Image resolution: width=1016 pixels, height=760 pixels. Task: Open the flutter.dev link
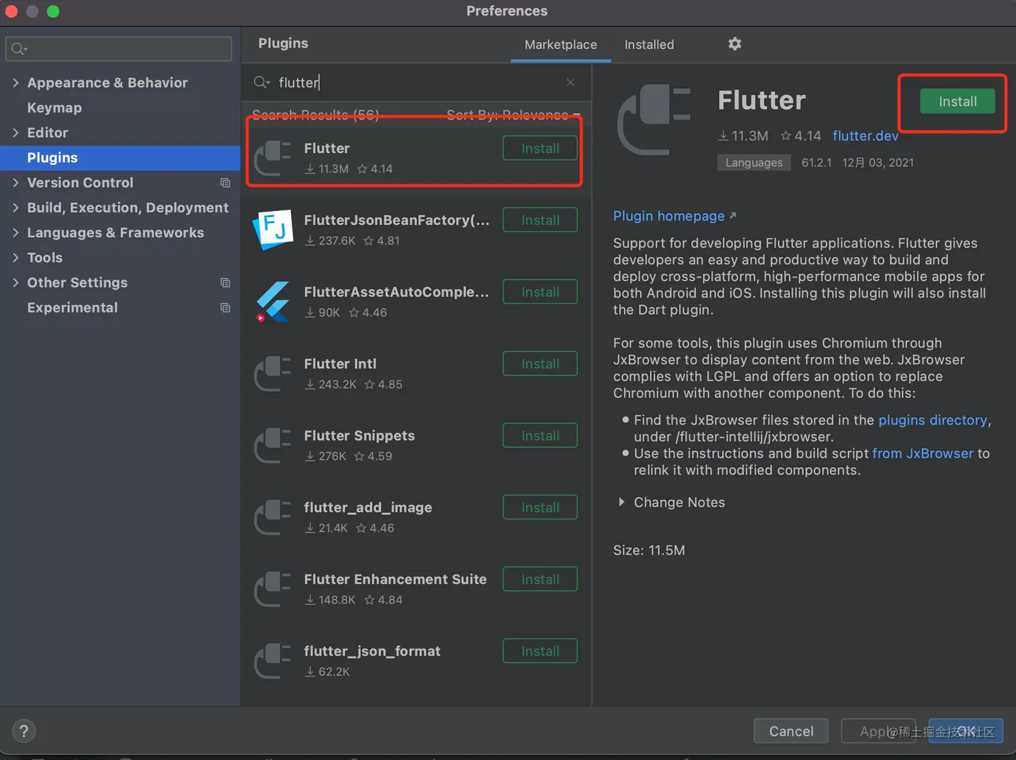coord(865,136)
